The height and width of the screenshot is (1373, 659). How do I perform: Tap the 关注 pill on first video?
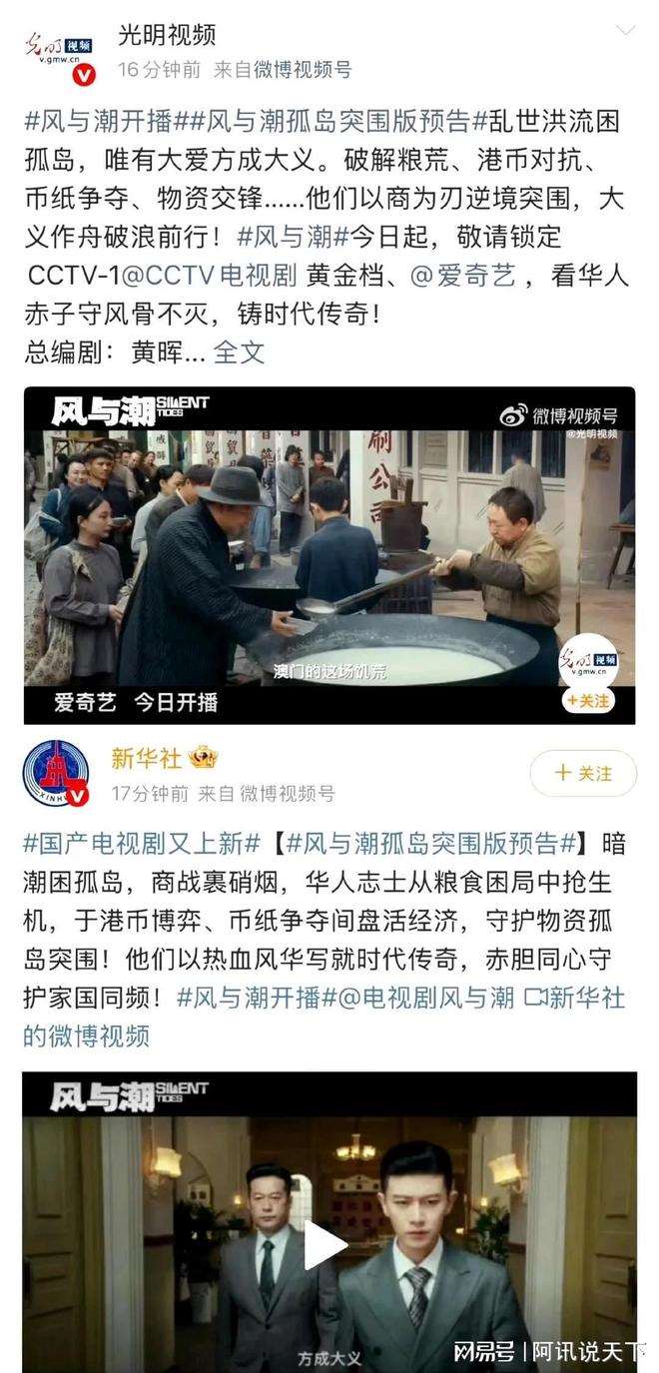coord(587,701)
